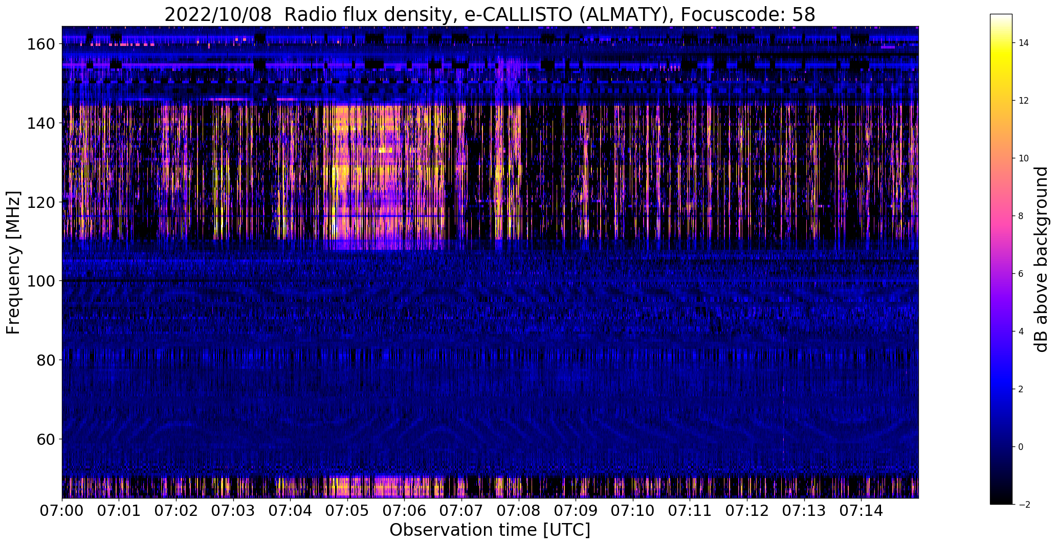The height and width of the screenshot is (545, 1057).
Task: Click the 07:06 time tick label
Action: (404, 511)
